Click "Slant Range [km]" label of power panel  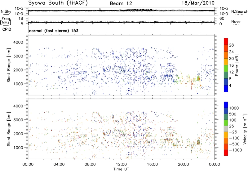(x=9, y=65)
